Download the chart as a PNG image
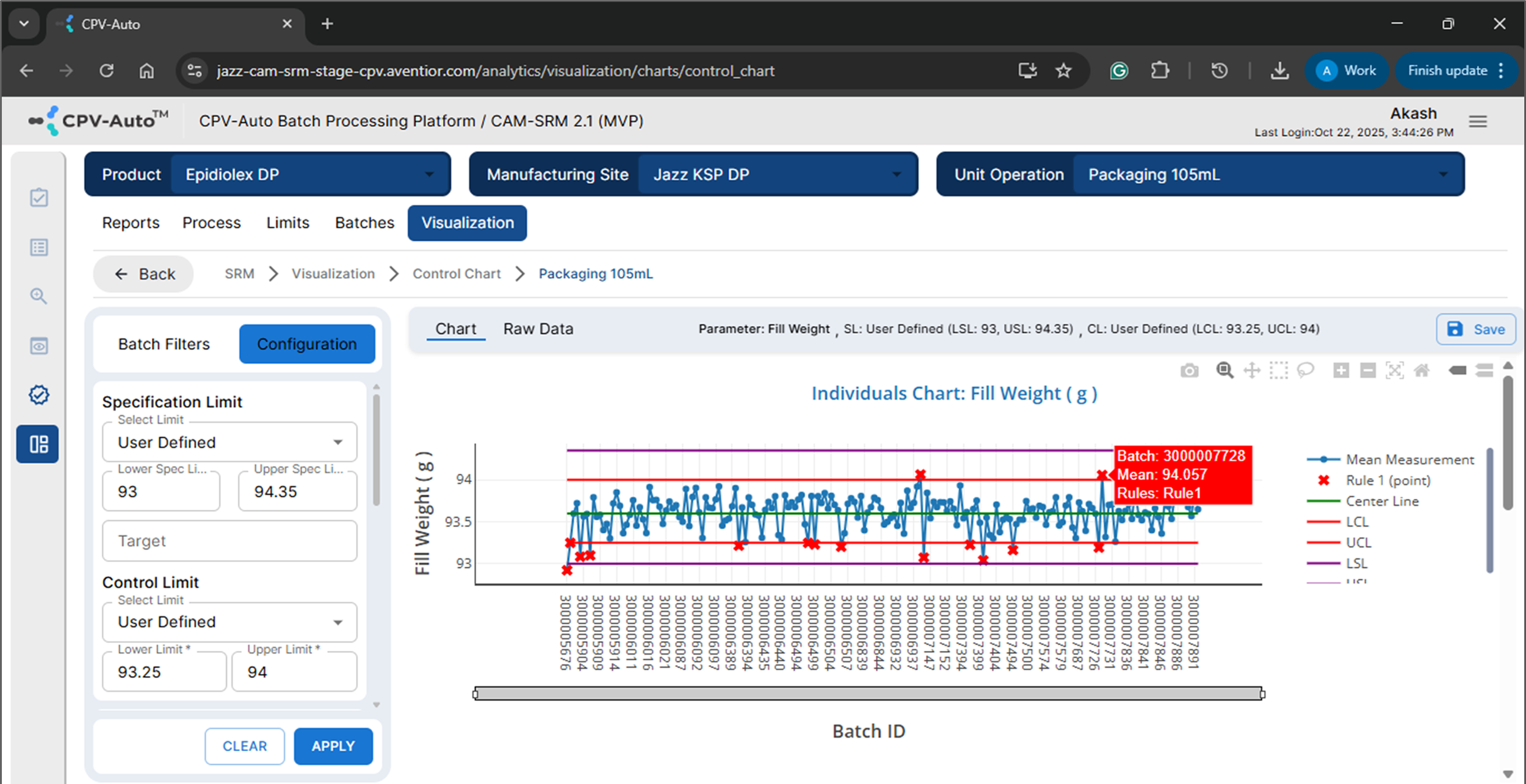This screenshot has width=1526, height=784. point(1189,370)
